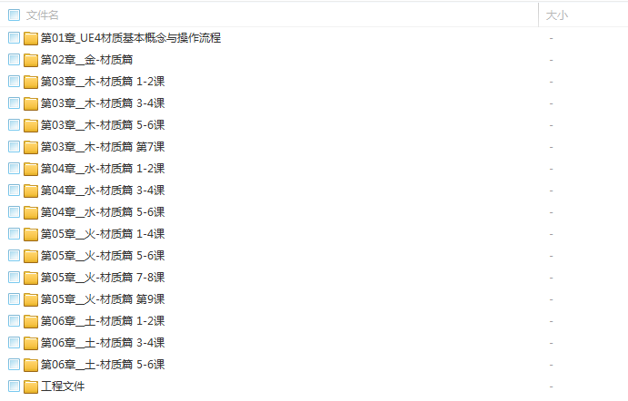Tick checkbox for 第06章_土-材质篇 1-2课
The height and width of the screenshot is (401, 628).
coord(14,320)
